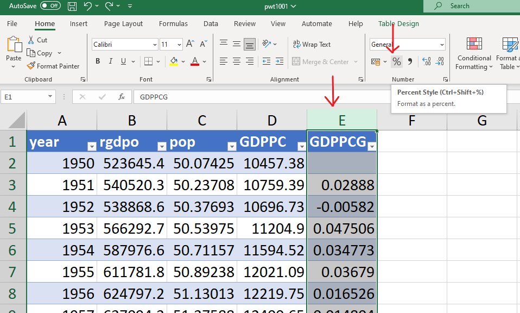Click the Conditional Formatting button
520x313 pixels.
(x=474, y=54)
